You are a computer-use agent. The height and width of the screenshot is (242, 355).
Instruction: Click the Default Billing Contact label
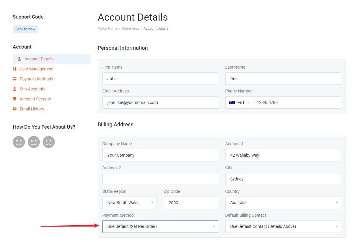246,215
